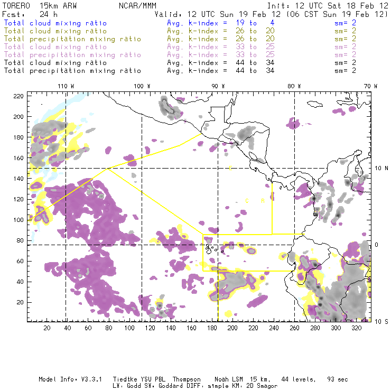Click the yellow "E" marker on the map
The image size is (391, 391).
[230, 169]
